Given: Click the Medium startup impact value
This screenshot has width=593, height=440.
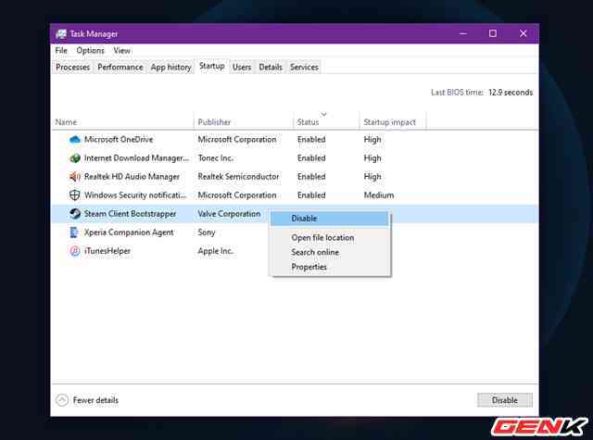Looking at the screenshot, I should point(379,195).
